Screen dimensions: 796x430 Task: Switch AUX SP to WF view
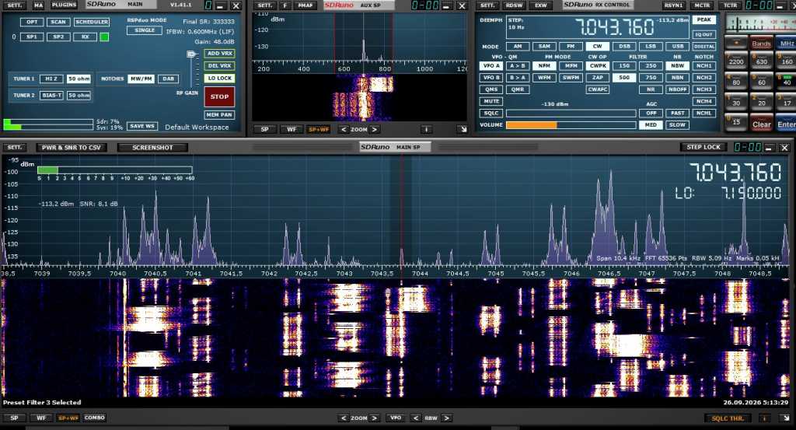(x=292, y=129)
